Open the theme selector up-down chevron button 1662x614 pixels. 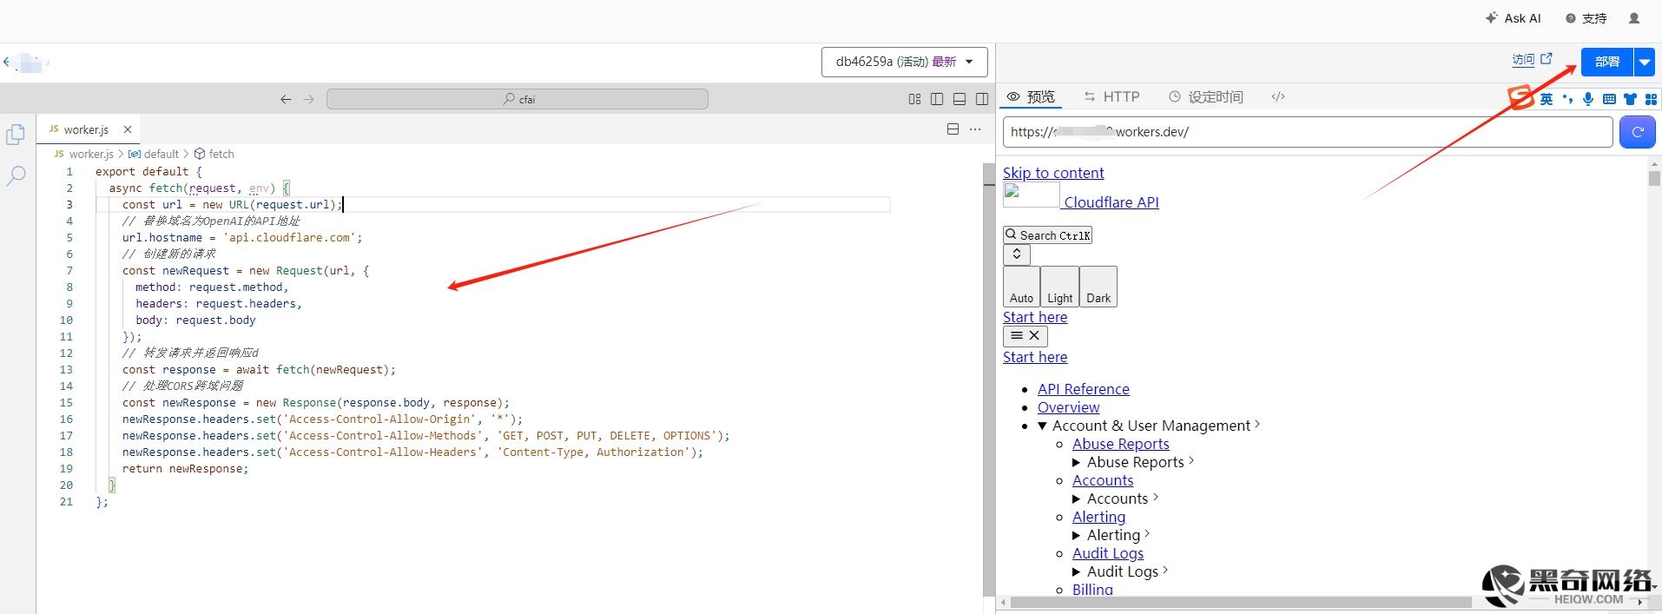point(1017,254)
